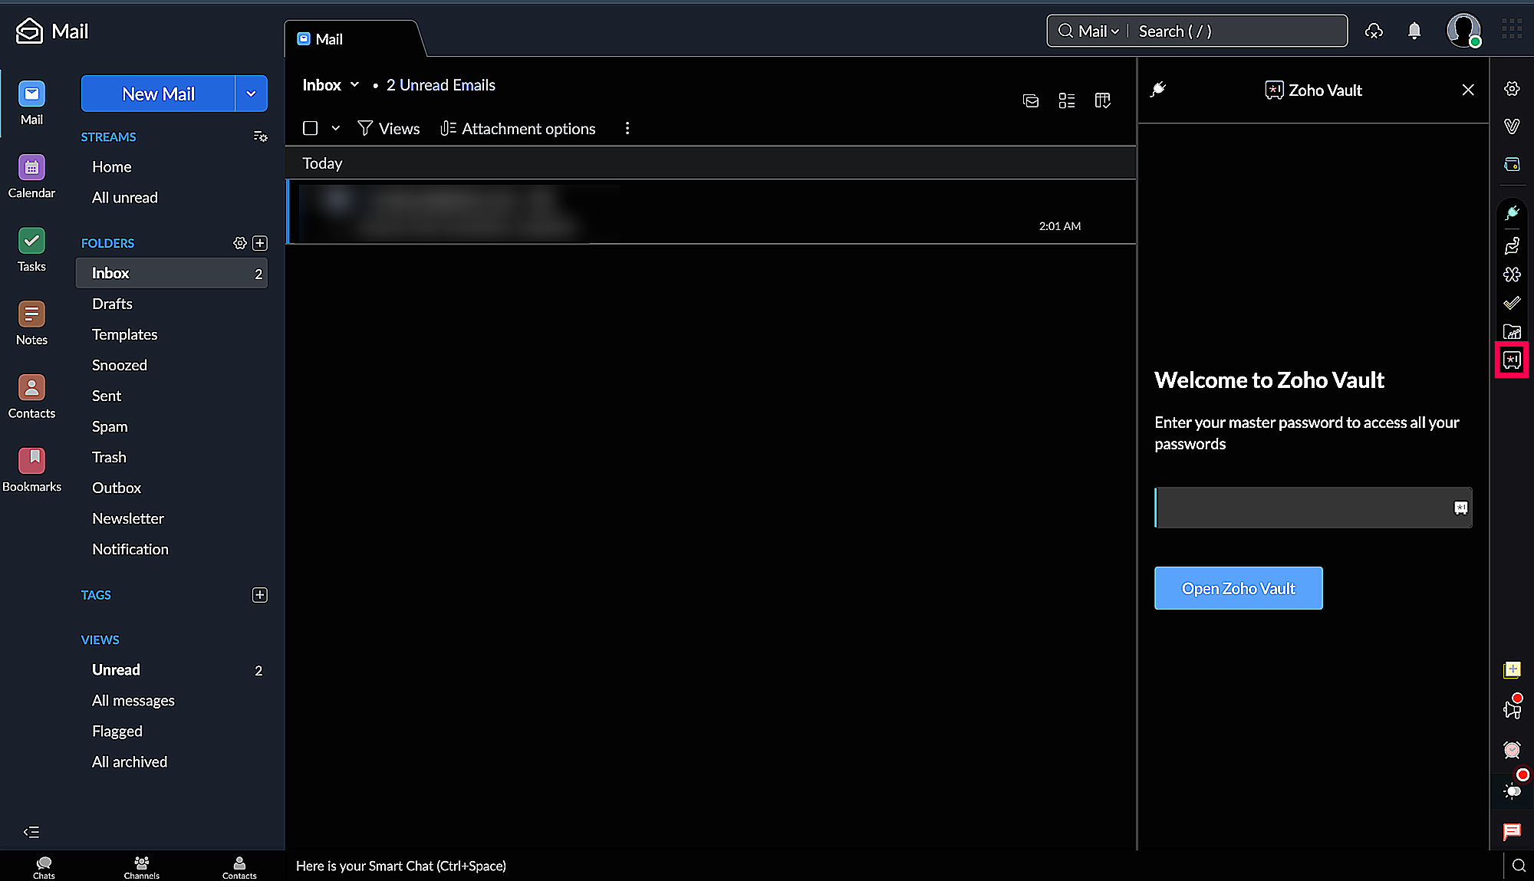Open the Templates folder

(x=125, y=334)
